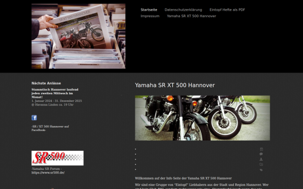Screen dimensions: 303x189
Task: Open Yamaha SR XT 500 Hannover menu item
Action: 191,16
